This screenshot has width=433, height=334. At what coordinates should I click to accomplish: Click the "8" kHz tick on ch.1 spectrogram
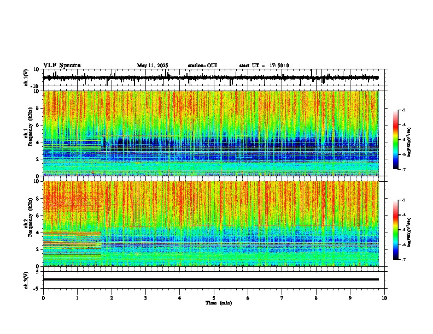(38, 108)
